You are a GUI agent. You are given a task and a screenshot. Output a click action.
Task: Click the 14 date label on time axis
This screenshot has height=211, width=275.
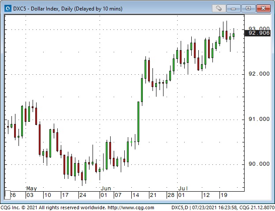point(136,195)
